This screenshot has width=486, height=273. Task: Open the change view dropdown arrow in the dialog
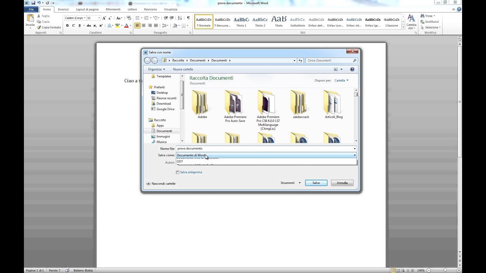(x=341, y=69)
